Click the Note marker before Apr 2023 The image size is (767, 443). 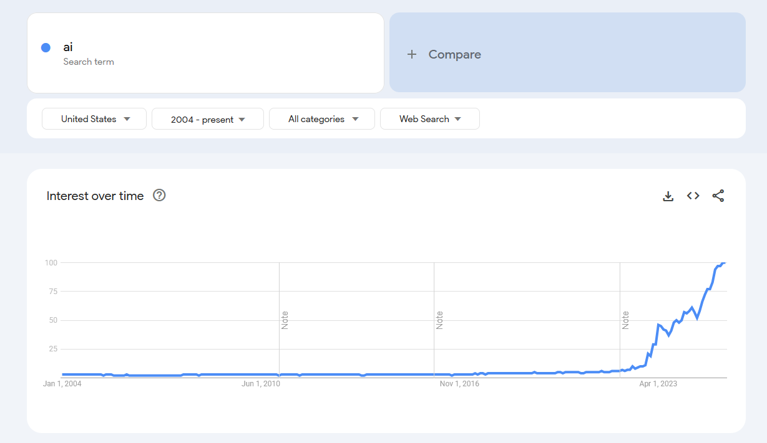[625, 320]
